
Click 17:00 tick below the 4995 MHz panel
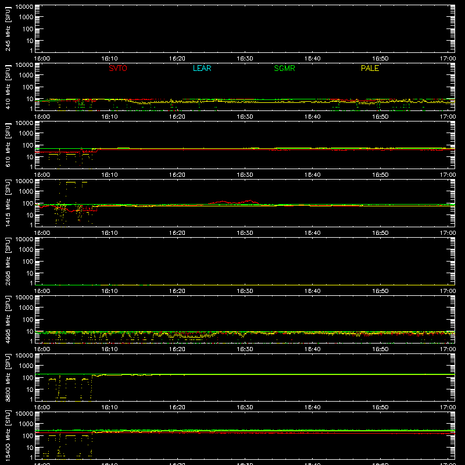click(448, 349)
